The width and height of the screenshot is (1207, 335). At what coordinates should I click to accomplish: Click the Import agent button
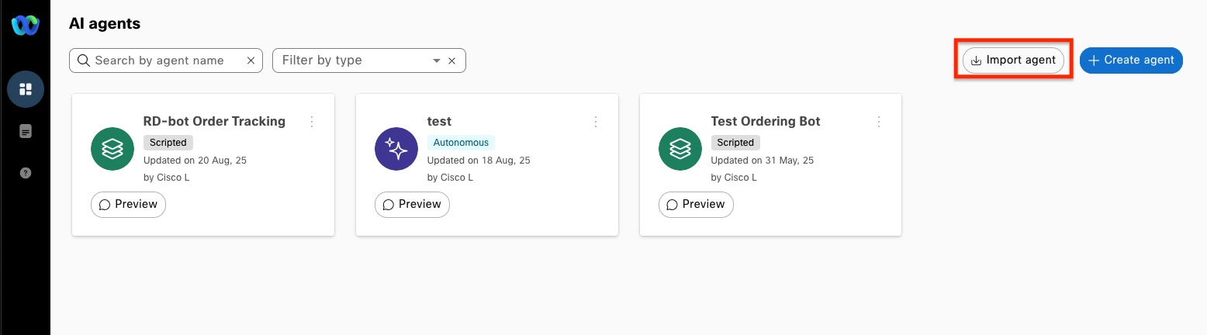[x=1013, y=60]
